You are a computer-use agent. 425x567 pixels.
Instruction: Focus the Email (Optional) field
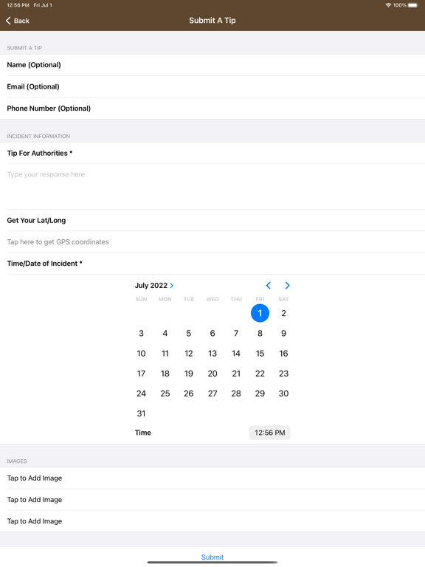tap(212, 86)
